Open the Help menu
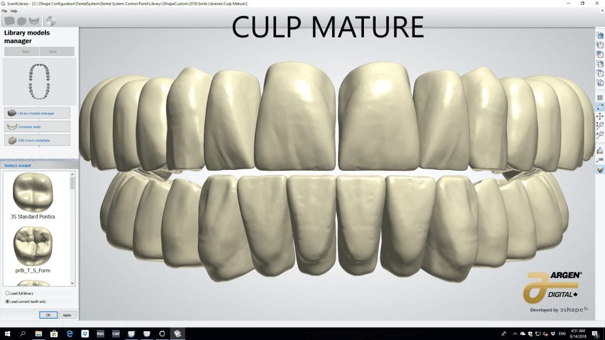 pyautogui.click(x=14, y=11)
